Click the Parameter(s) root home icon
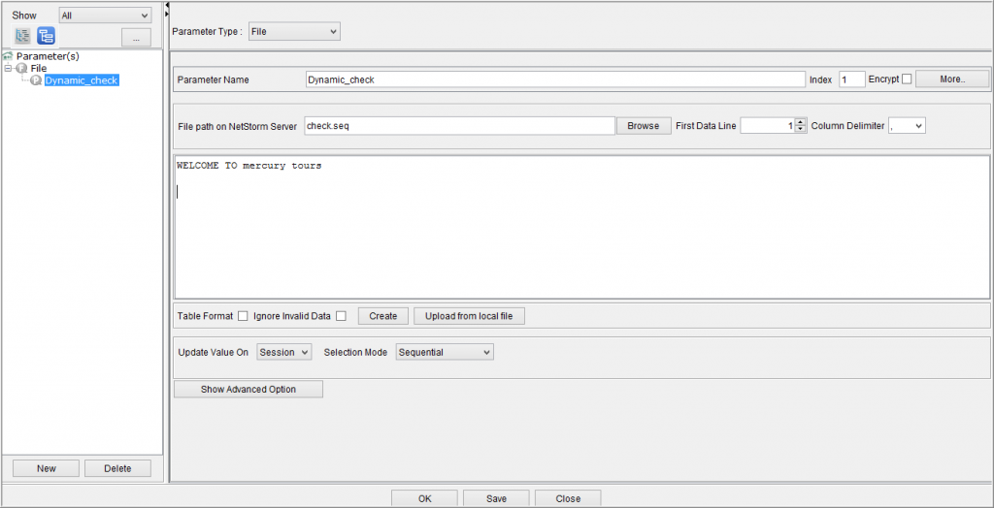 point(9,56)
